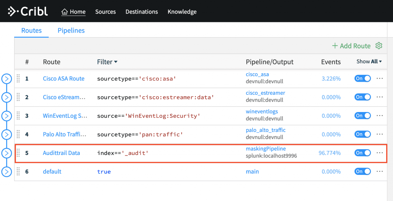Toggle off the Cisco ASA Route switch
393x201 pixels.
(x=362, y=79)
